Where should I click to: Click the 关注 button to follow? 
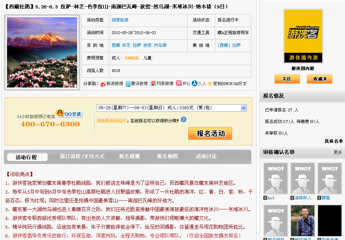tap(287, 79)
